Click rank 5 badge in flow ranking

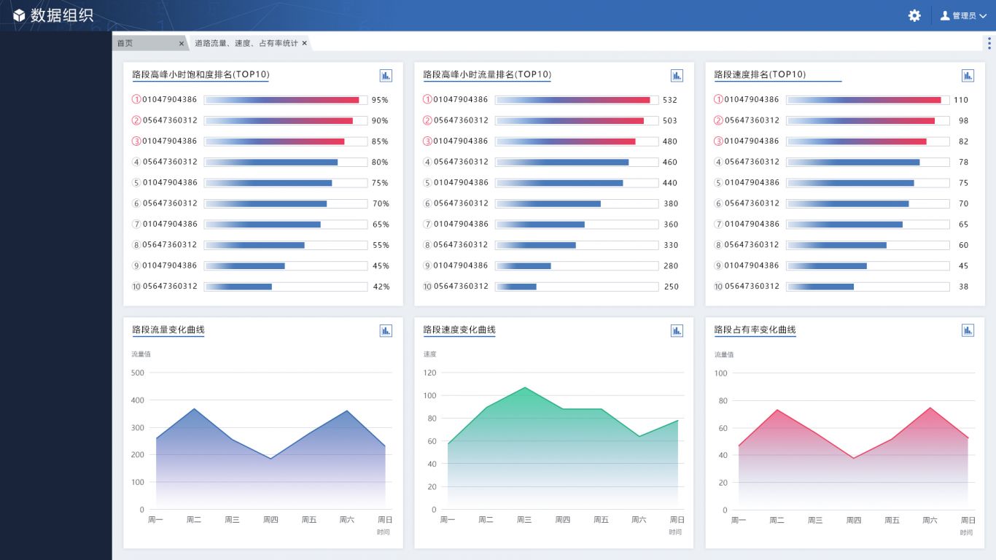tap(427, 183)
